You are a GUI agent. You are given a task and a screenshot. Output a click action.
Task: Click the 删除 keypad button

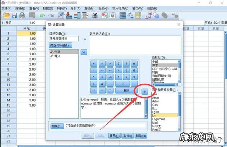(126, 91)
